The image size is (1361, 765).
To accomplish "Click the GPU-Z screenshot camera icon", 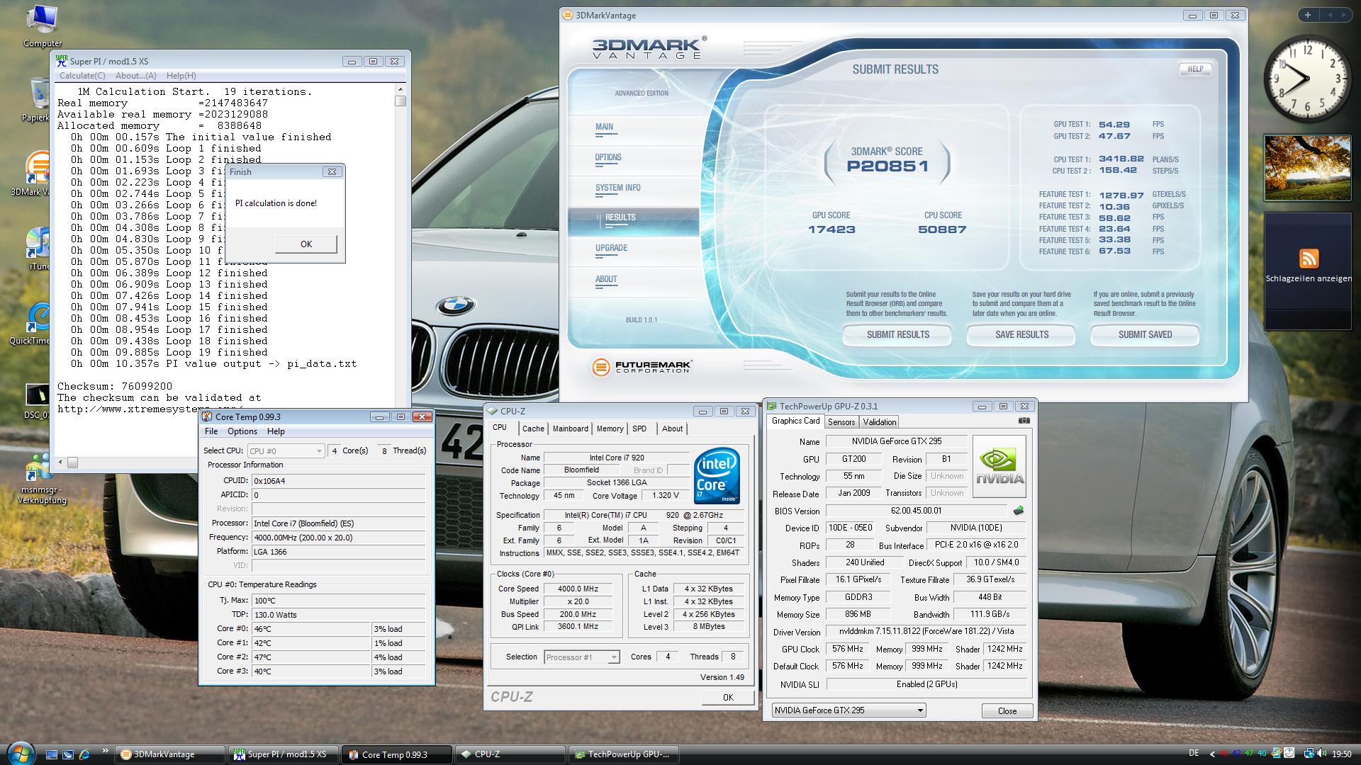I will click(x=1024, y=421).
